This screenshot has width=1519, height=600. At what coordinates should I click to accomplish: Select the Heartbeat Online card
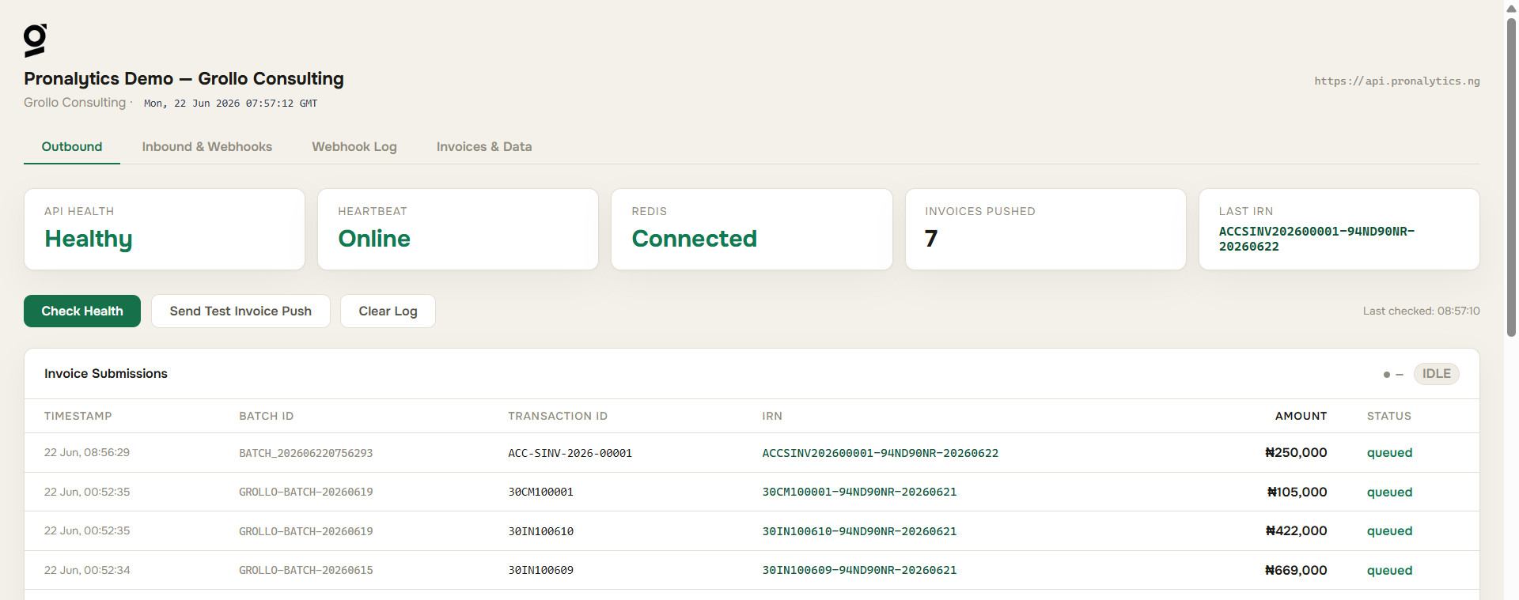[458, 229]
